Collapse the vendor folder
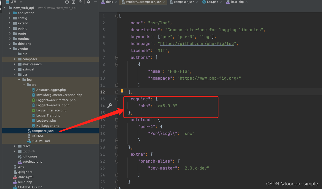Image resolution: width=322 pixels, height=189 pixels. tap(10, 49)
